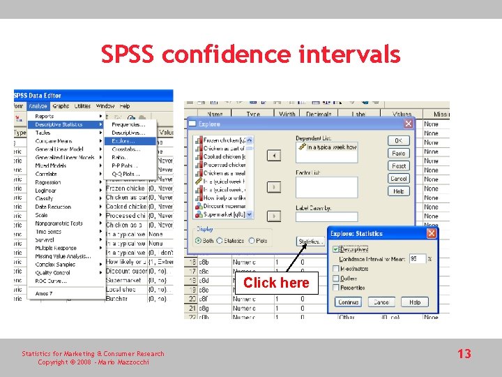Enable the Percentiles checkbox
Image resolution: width=502 pixels, height=377 pixels.
pyautogui.click(x=336, y=288)
